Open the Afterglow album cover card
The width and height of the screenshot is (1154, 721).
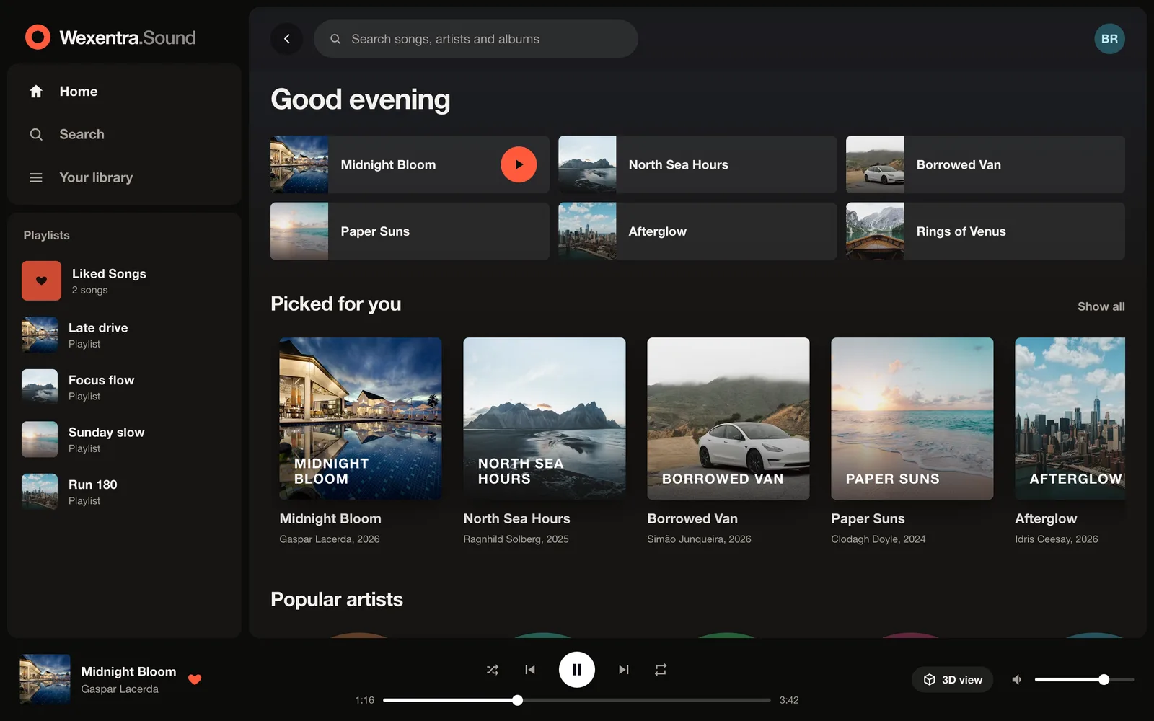(1070, 418)
